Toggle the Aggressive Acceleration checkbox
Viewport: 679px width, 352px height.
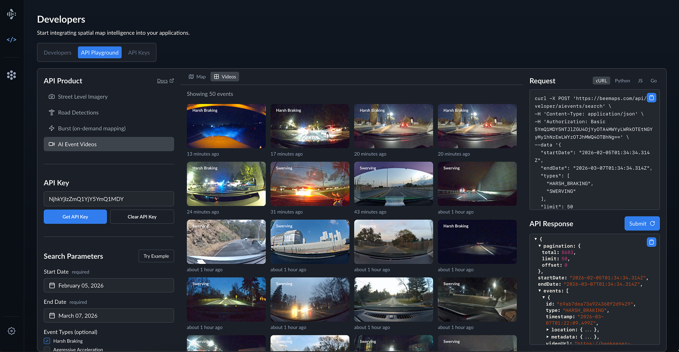(47, 350)
